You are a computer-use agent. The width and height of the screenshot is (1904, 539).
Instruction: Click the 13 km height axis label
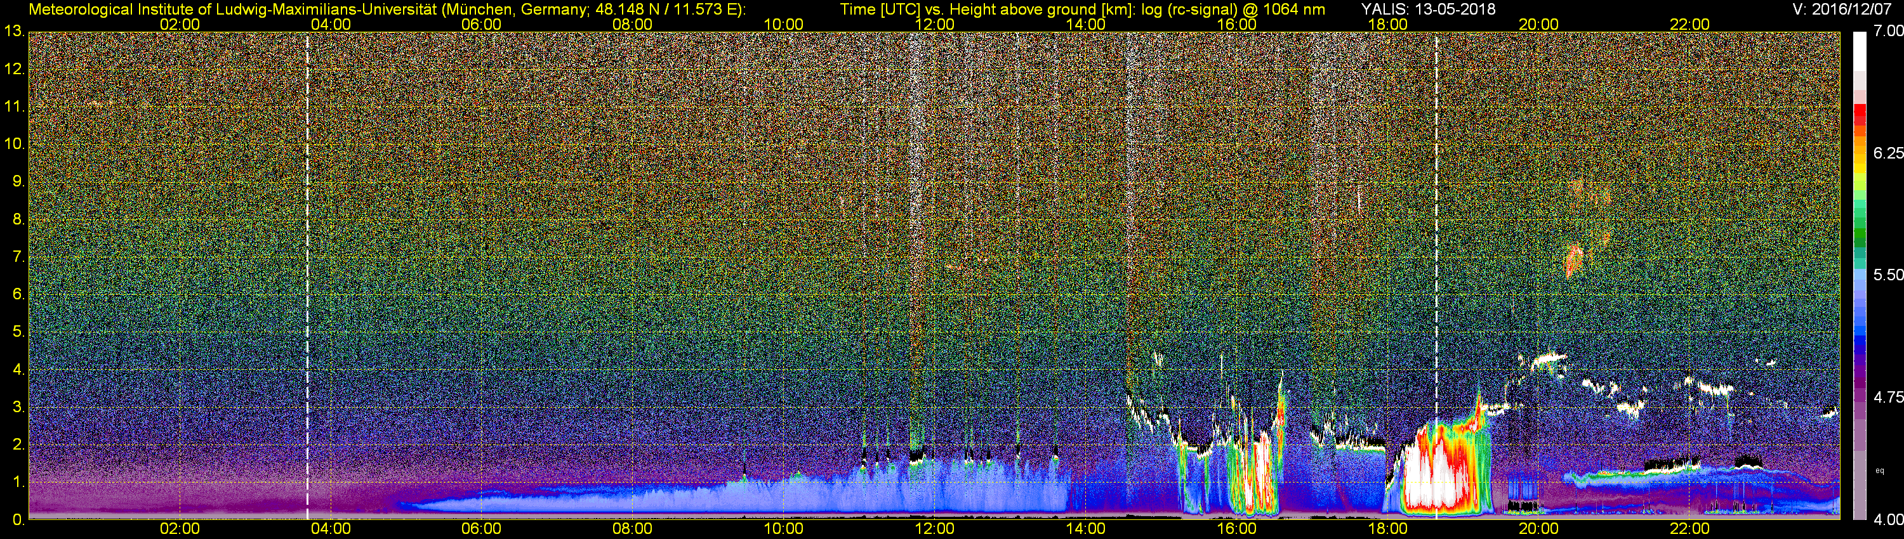(14, 32)
